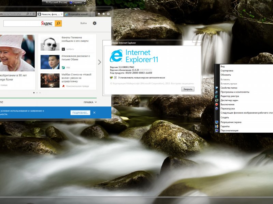Click the refresh icon in the address bar
The width and height of the screenshot is (273, 204).
click(x=34, y=14)
